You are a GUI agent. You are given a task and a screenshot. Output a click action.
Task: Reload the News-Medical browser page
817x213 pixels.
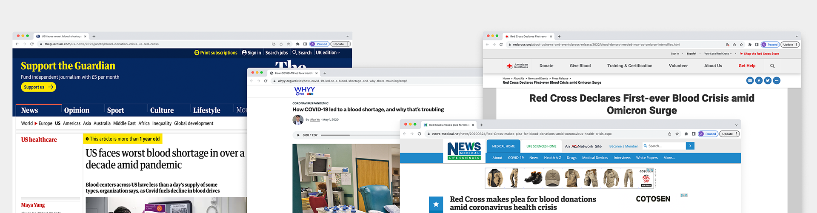(420, 134)
